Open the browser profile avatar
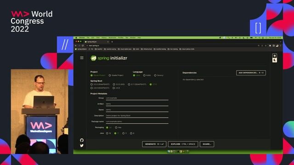The height and width of the screenshot is (165, 294). (x=277, y=45)
